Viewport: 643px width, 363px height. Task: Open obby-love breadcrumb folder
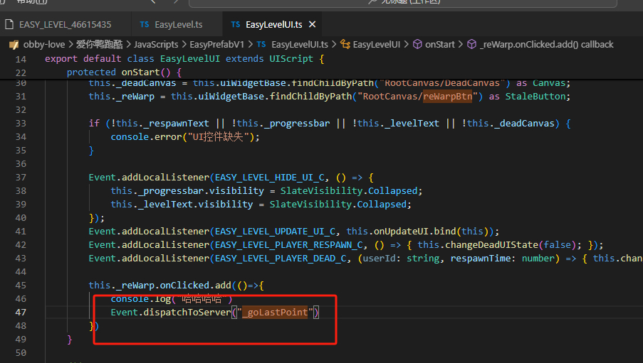pyautogui.click(x=44, y=44)
